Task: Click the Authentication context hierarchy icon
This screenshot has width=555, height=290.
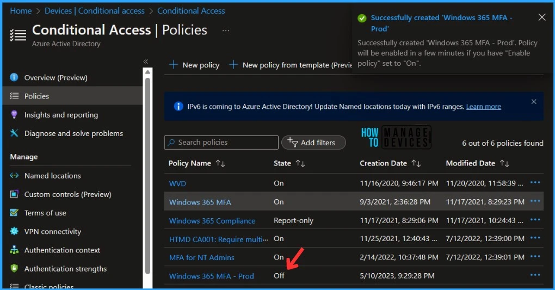Action: coord(14,250)
